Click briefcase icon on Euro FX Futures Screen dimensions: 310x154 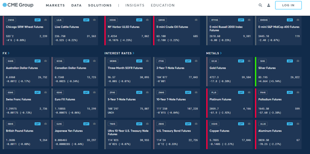click(94, 92)
